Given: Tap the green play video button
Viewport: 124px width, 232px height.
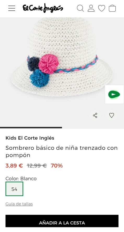Looking at the screenshot, I should 114,94.
